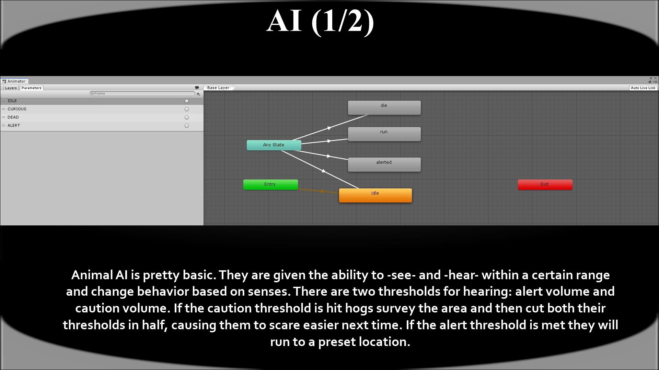Click the 'die' state node
The width and height of the screenshot is (659, 370).
(384, 107)
